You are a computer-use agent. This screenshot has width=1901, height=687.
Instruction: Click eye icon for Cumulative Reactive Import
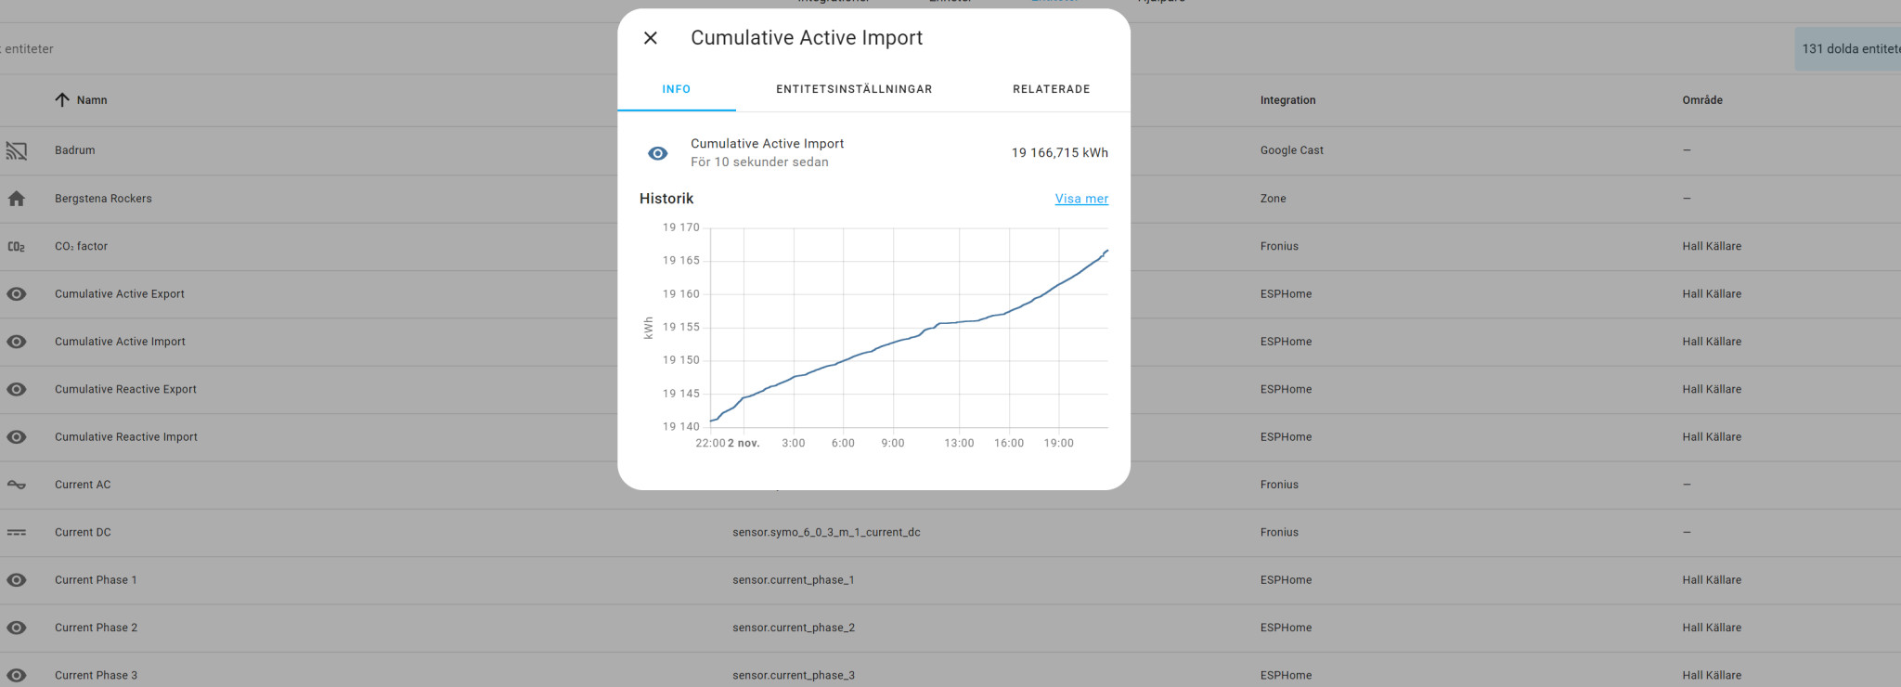tap(17, 437)
